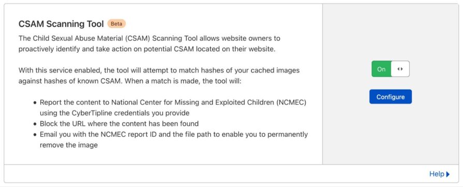
Task: Select the Email you with NCMEC report text
Action: click(x=173, y=140)
